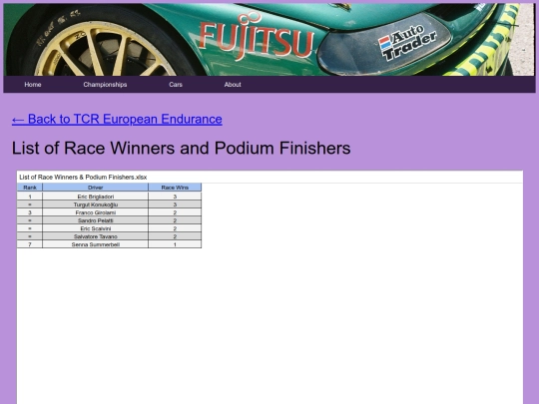Viewport: 539px width, 404px height.
Task: Click the race wins value for Salvatore Tavano
Action: point(175,236)
